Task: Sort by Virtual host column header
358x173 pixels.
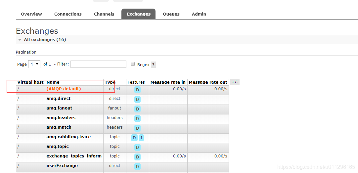Action: pyautogui.click(x=30, y=82)
